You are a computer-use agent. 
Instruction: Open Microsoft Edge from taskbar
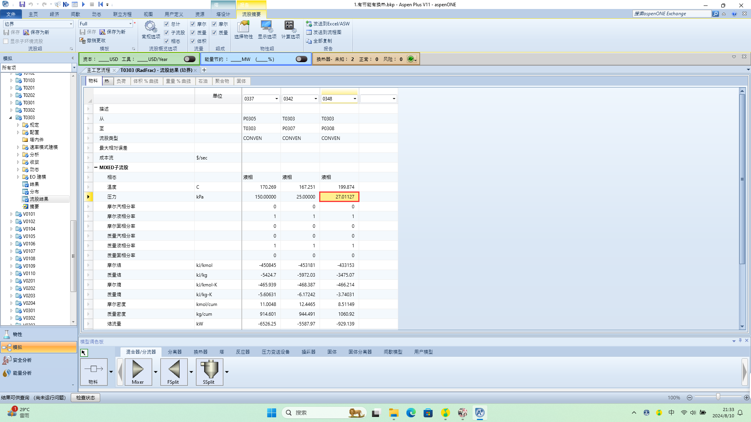point(411,413)
